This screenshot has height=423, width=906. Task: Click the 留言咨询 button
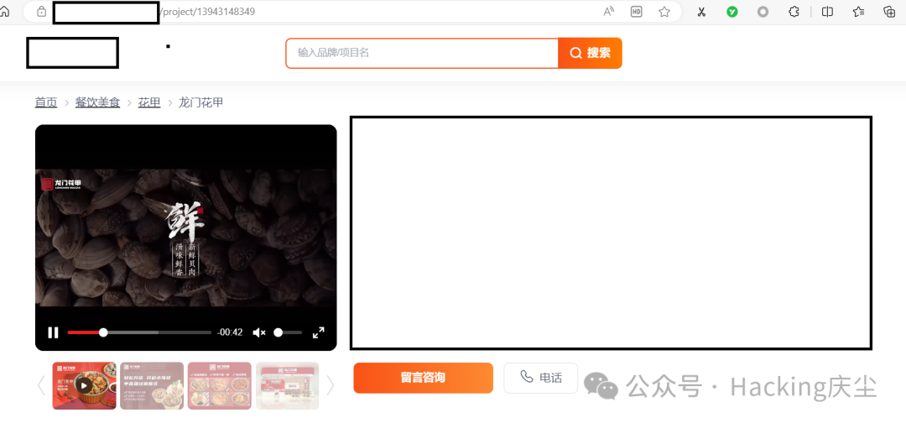[424, 378]
